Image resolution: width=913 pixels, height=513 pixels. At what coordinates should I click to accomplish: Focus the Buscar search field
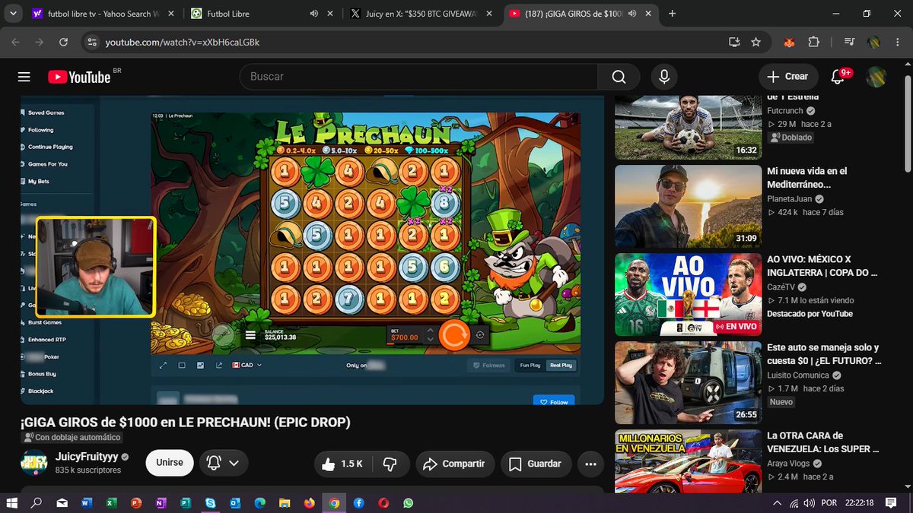[418, 77]
